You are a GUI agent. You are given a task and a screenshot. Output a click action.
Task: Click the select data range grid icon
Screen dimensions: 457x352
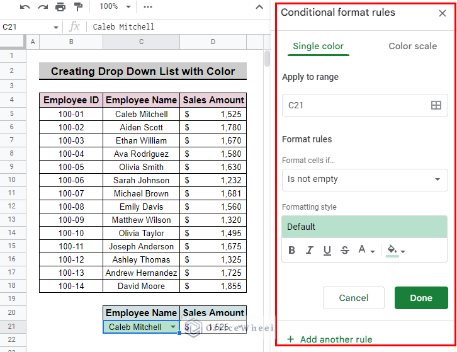pyautogui.click(x=436, y=105)
